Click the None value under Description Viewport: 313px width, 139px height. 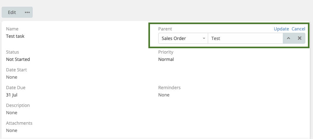coord(12,113)
